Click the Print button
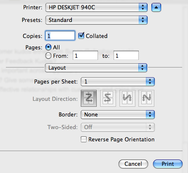The height and width of the screenshot is (173, 188). click(168, 164)
